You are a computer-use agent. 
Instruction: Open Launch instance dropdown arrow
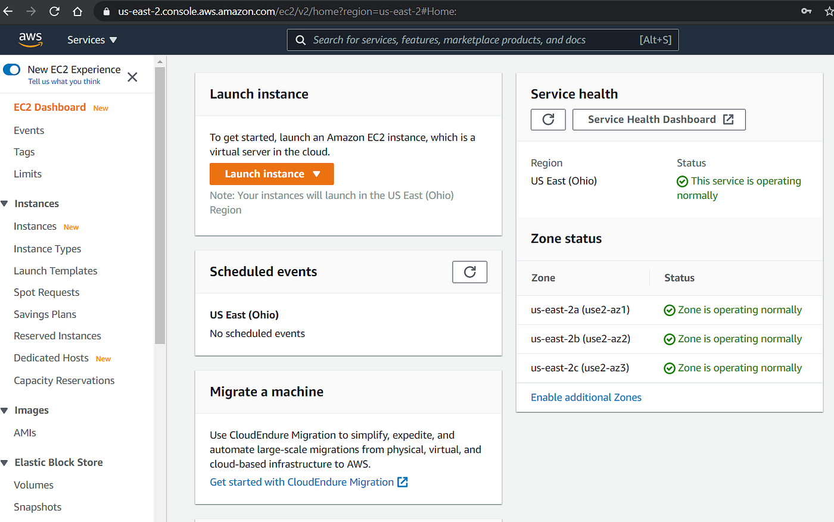point(317,174)
